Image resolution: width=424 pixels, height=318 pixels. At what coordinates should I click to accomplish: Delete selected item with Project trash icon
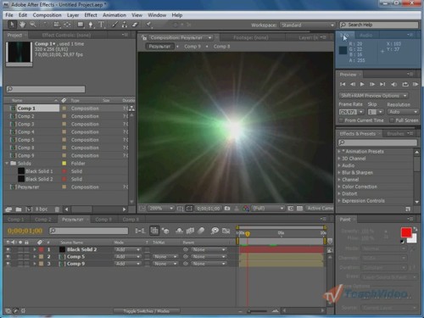tap(57, 209)
